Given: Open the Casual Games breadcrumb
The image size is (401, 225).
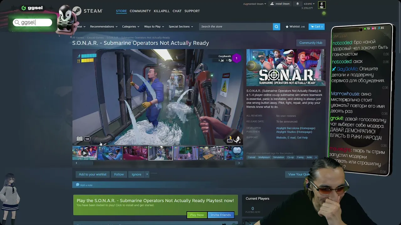Looking at the screenshot, I should (95, 37).
